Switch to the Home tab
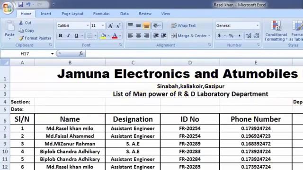 (x=26, y=14)
